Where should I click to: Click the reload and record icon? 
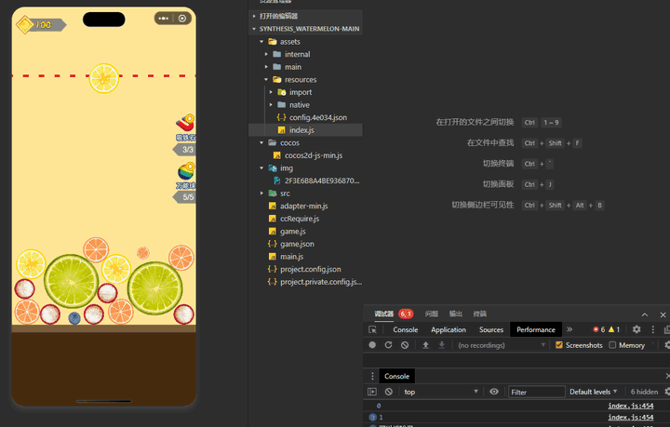tap(388, 345)
